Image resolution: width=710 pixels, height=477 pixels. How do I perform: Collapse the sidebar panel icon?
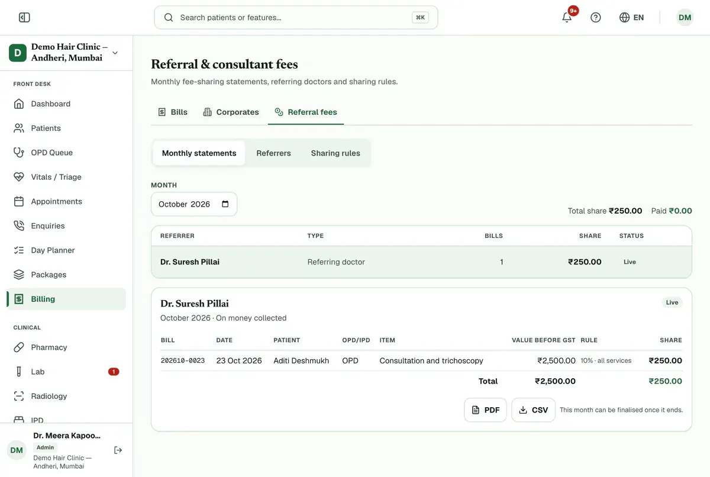pyautogui.click(x=24, y=18)
